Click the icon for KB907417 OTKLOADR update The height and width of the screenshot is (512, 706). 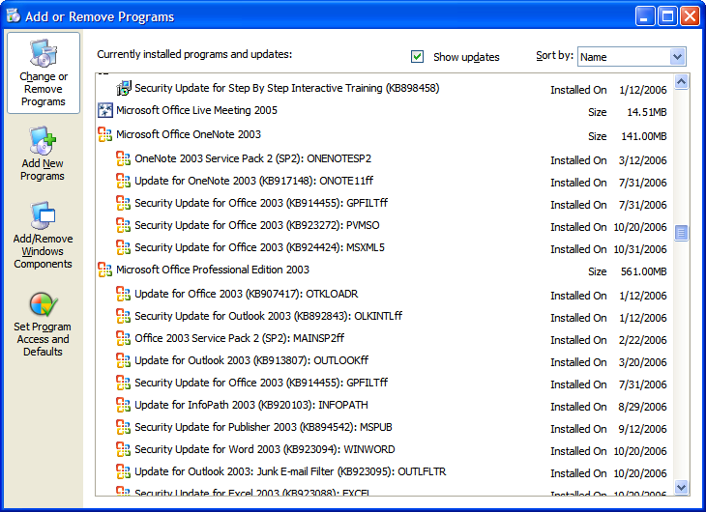(124, 294)
